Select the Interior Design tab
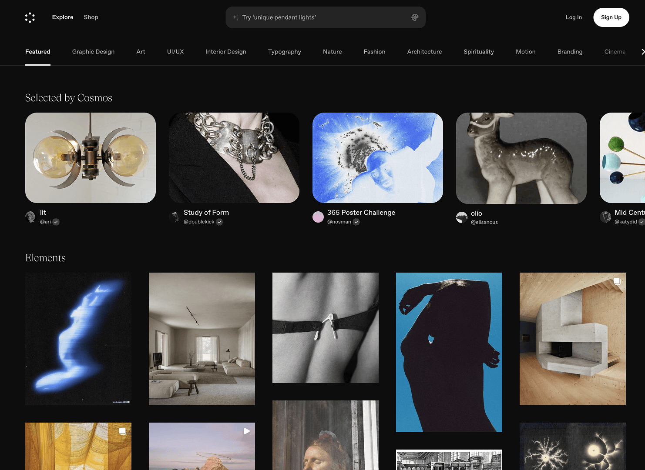Image resolution: width=645 pixels, height=470 pixels. pyautogui.click(x=225, y=52)
